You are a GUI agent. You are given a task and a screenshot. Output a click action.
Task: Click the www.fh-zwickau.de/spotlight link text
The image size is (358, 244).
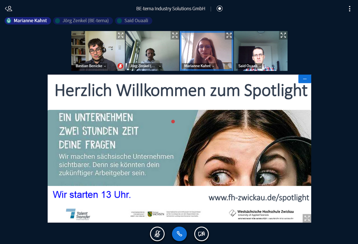click(x=259, y=198)
